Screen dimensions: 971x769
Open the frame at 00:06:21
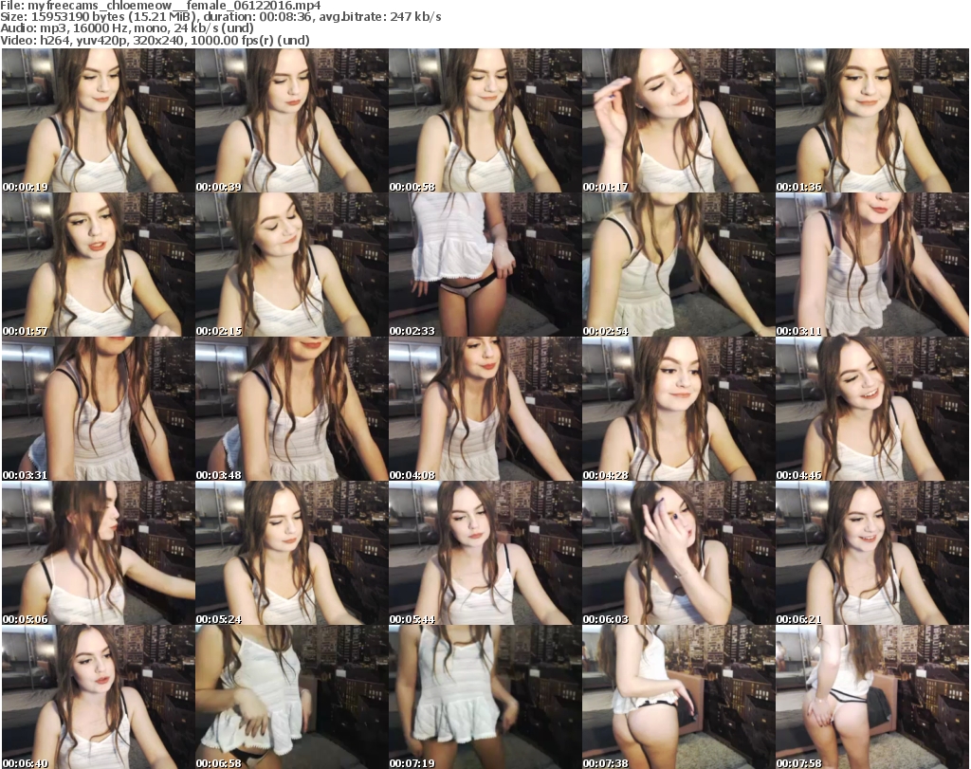coord(872,553)
